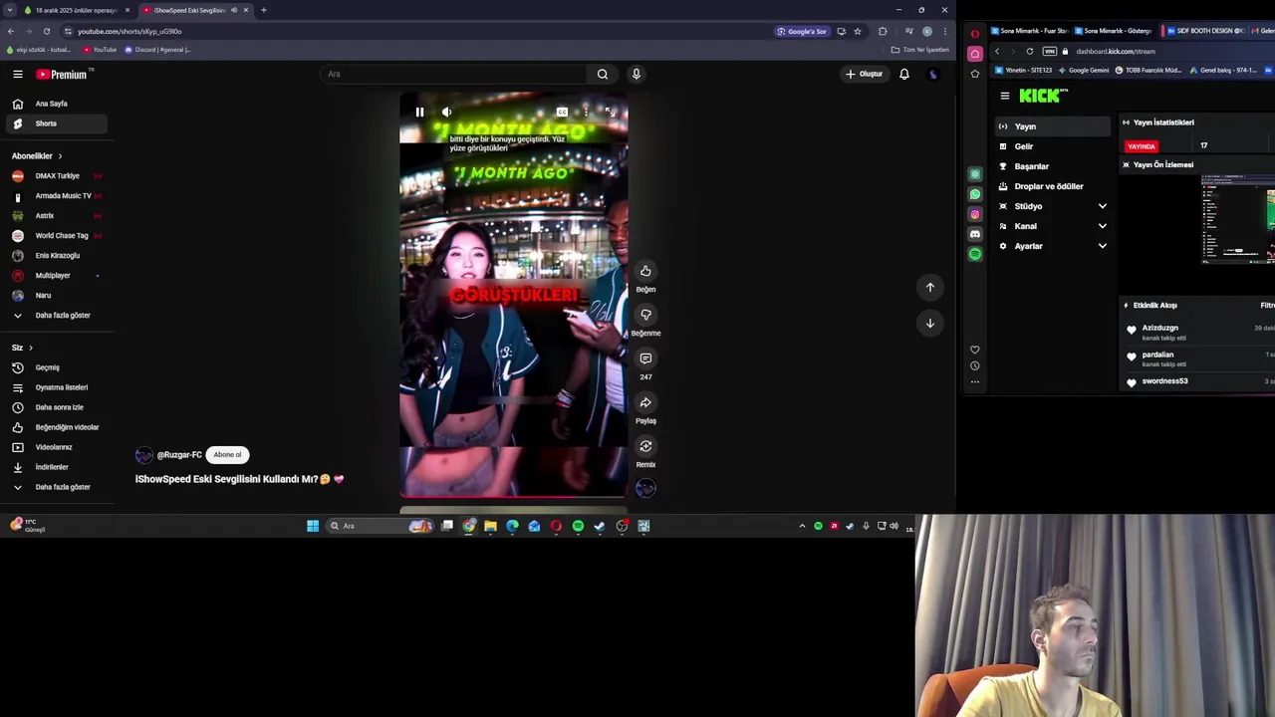Open the Discord #general bookmark

pyautogui.click(x=158, y=50)
